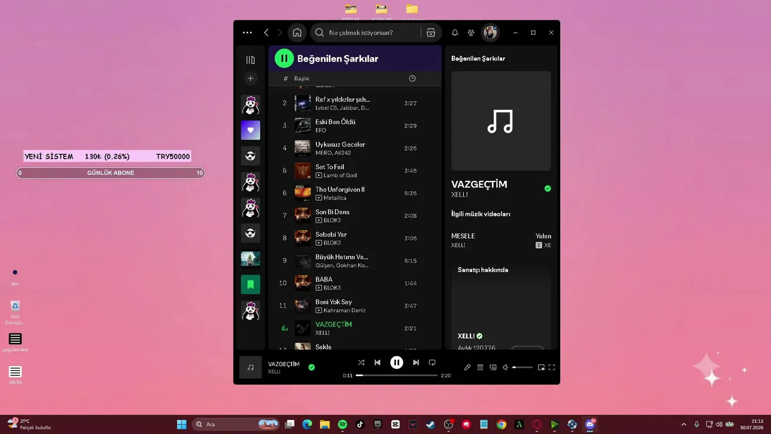Open the 'MERO, Ati242' artist link

click(x=332, y=153)
